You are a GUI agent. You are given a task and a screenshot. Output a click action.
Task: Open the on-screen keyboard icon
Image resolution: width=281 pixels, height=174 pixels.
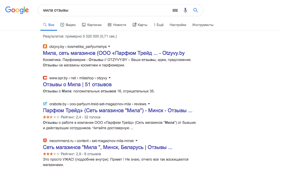click(175, 10)
